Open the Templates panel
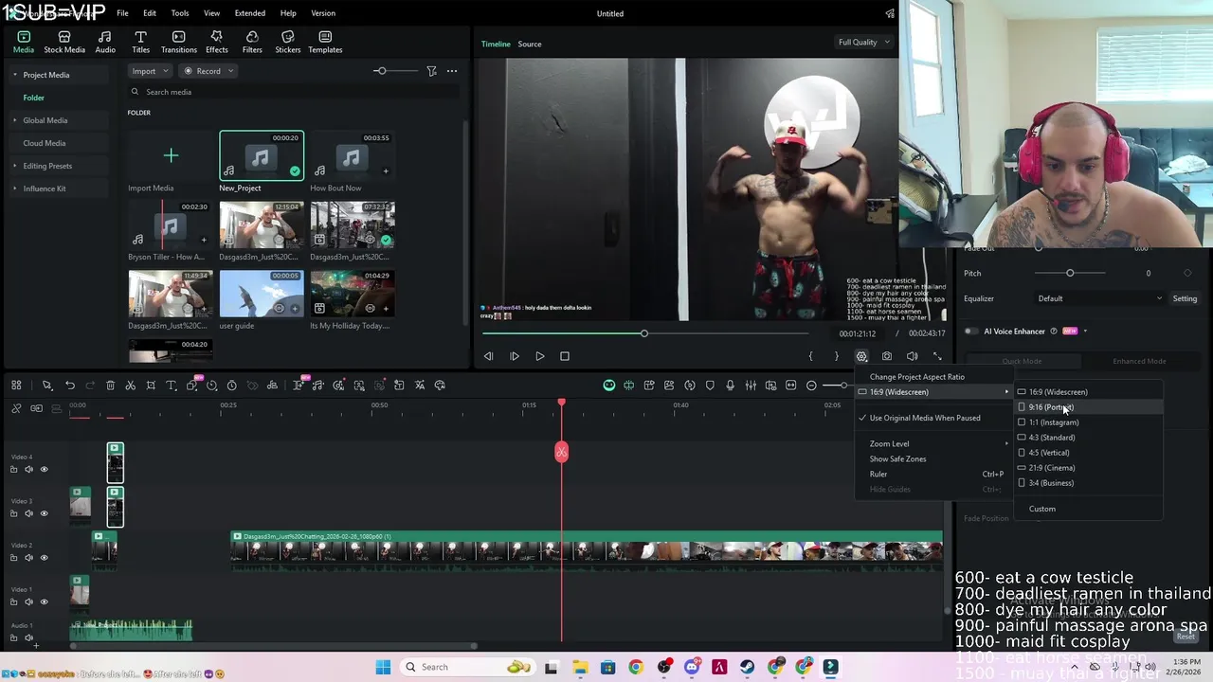The width and height of the screenshot is (1213, 682). 325,42
